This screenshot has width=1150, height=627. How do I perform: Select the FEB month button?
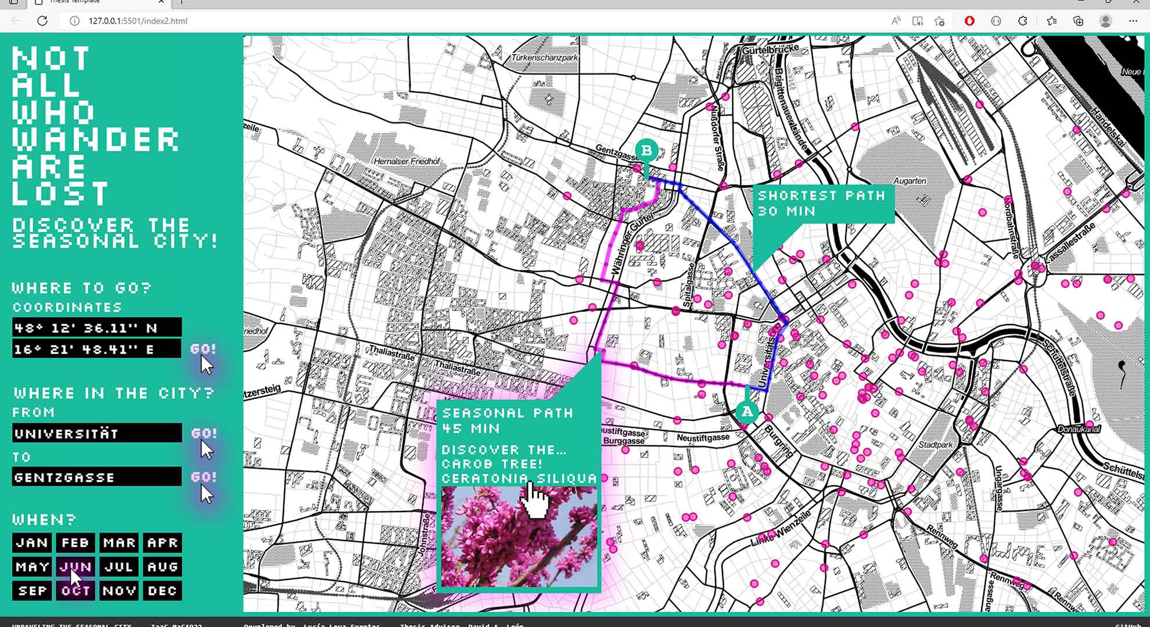click(x=76, y=543)
